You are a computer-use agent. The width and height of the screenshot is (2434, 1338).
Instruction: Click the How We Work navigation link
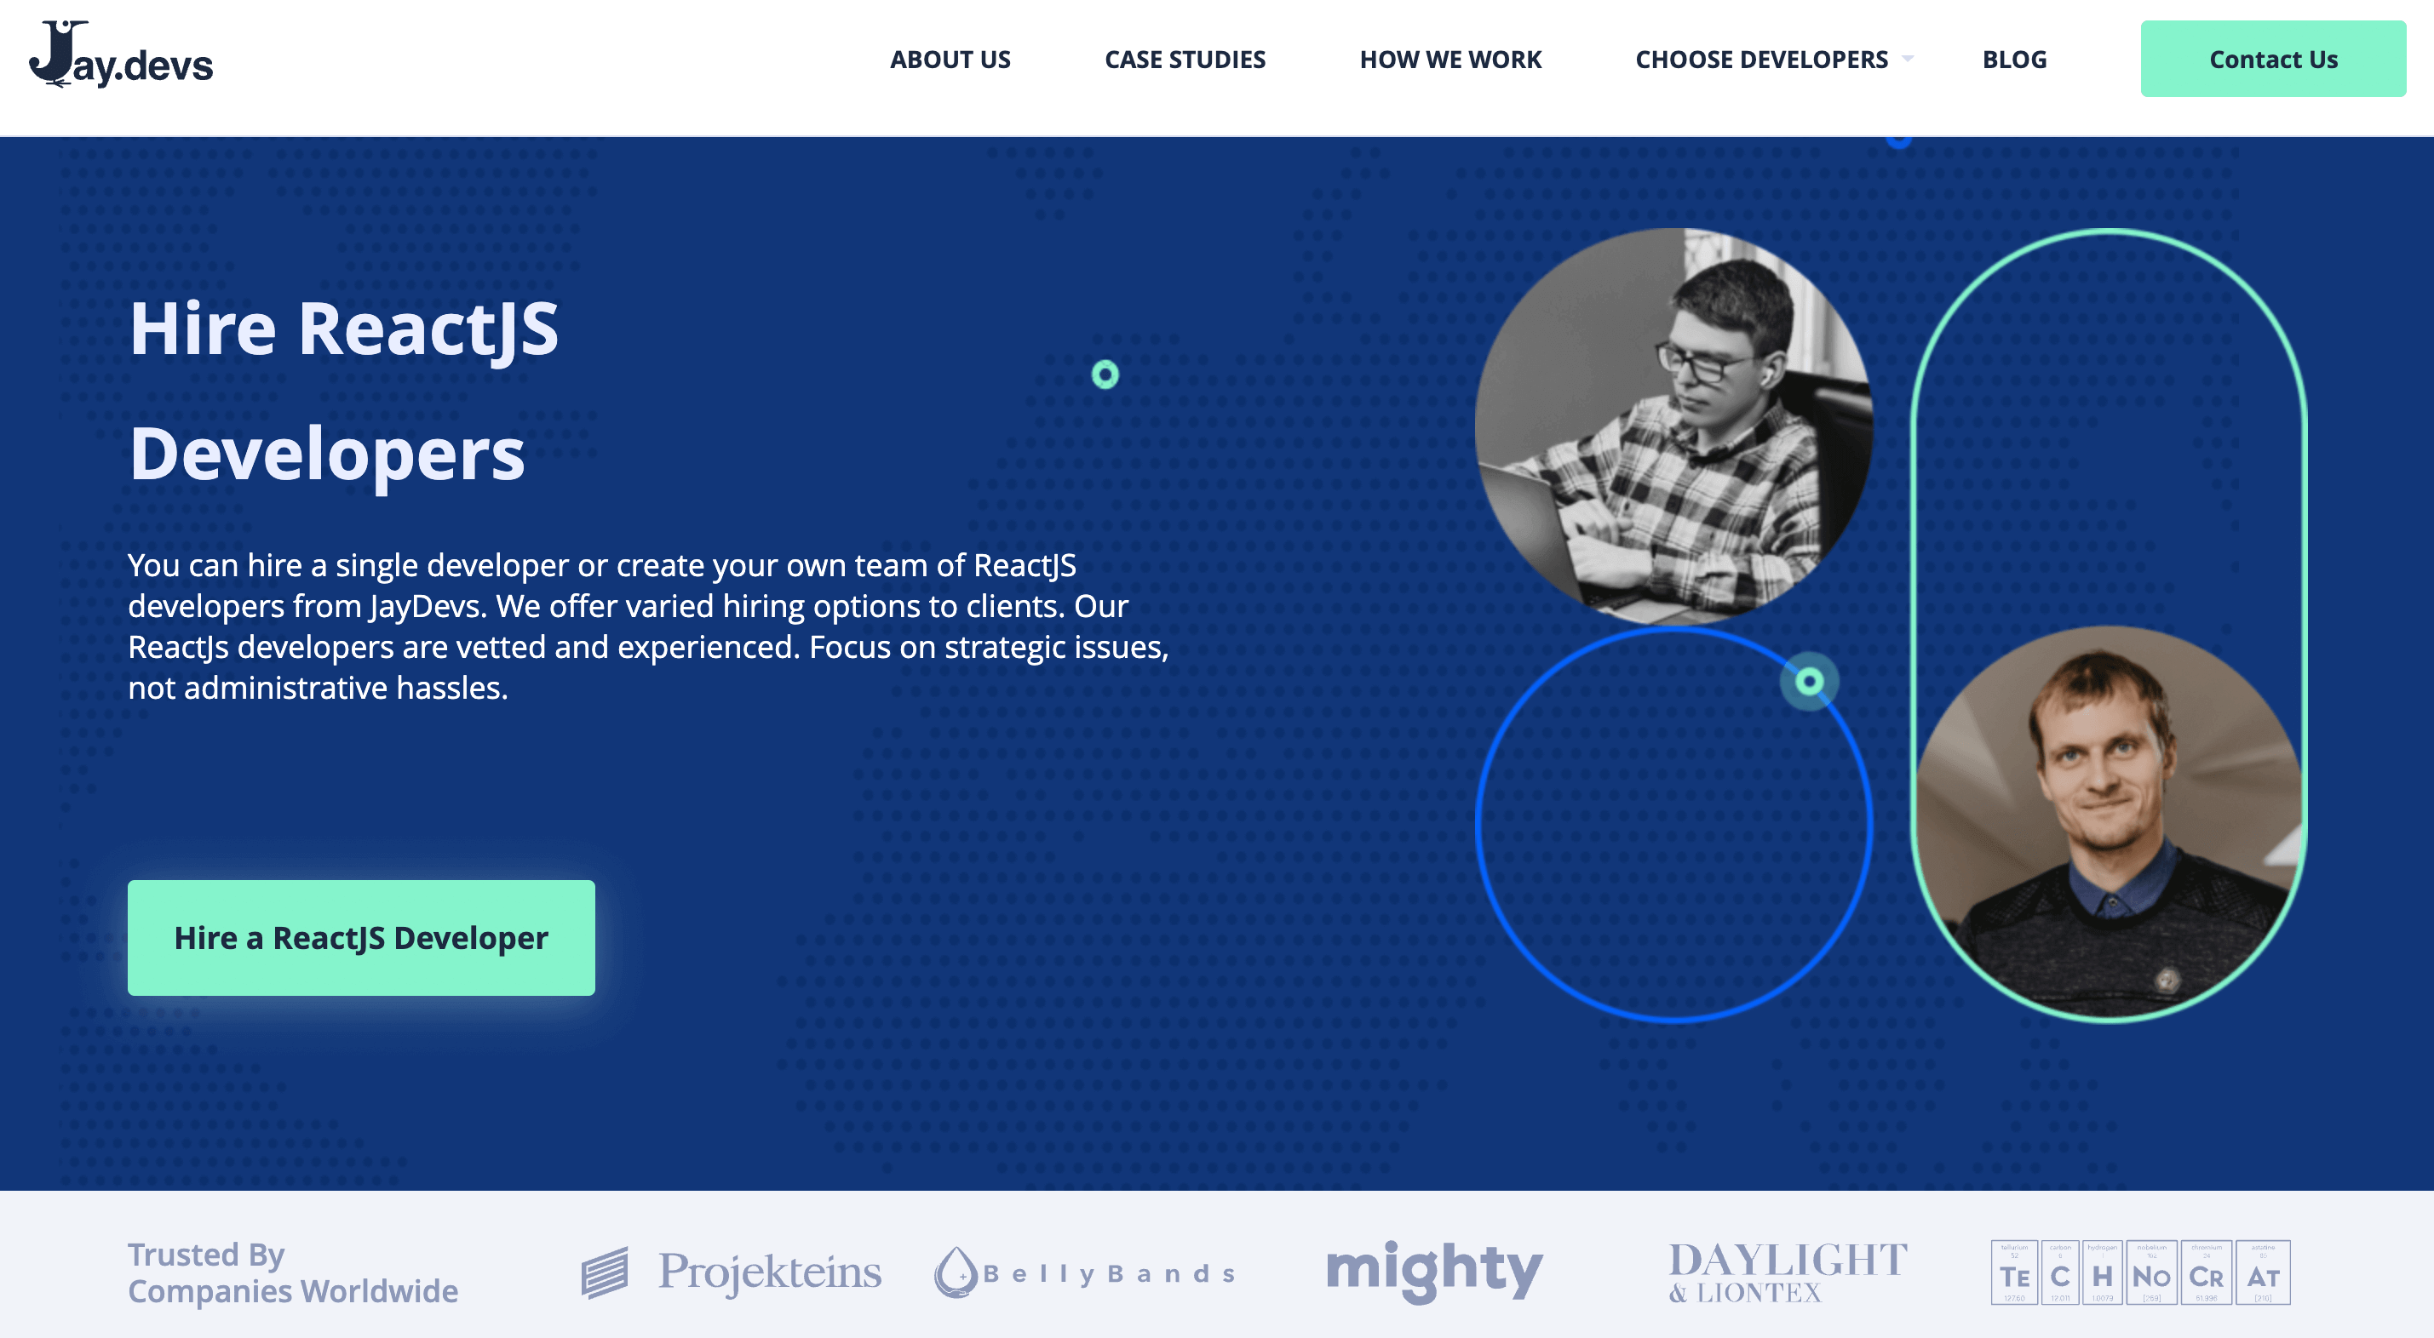pyautogui.click(x=1450, y=60)
